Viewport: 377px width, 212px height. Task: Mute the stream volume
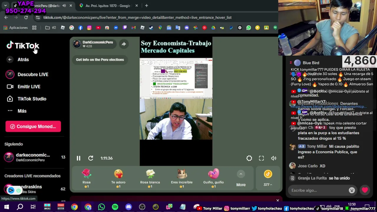[x=274, y=158]
